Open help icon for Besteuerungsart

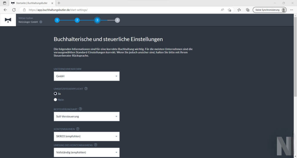[81, 109]
